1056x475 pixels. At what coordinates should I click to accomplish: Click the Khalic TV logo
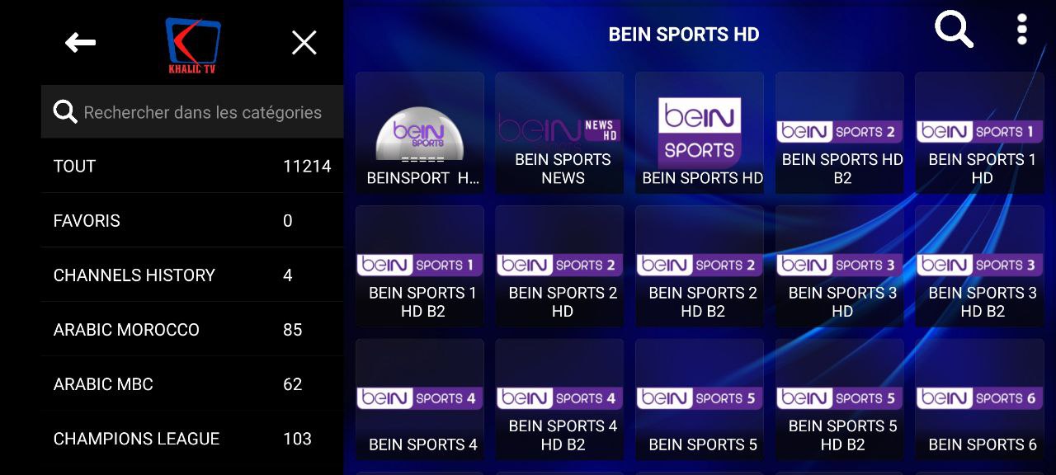pos(192,45)
